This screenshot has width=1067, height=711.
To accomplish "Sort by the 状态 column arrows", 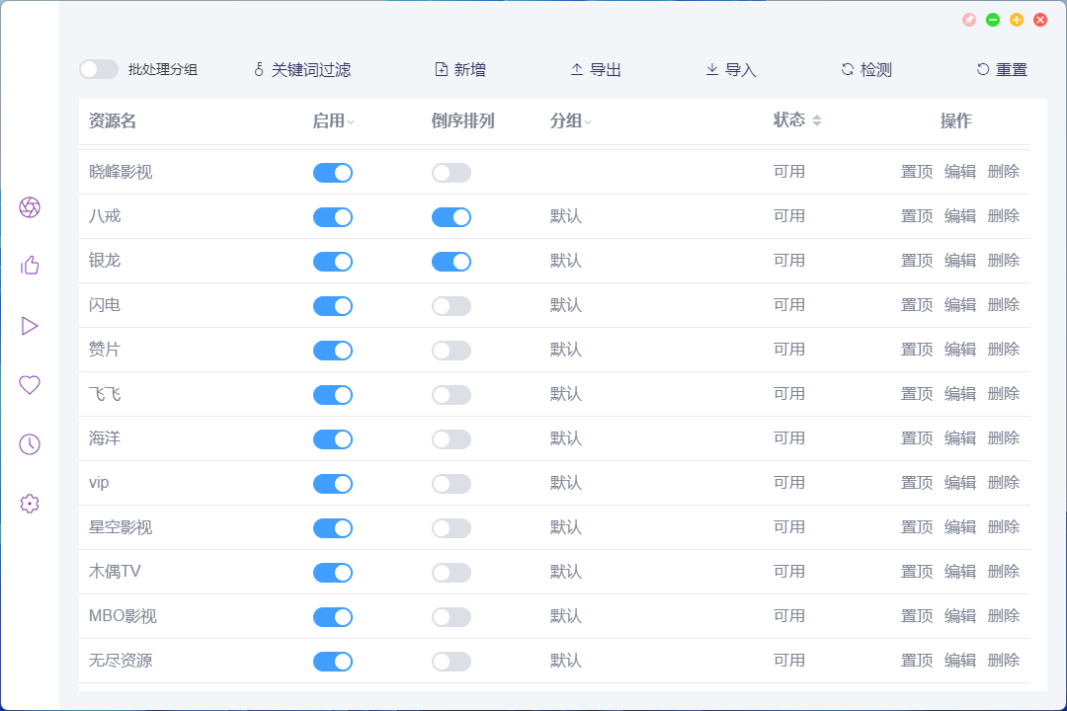I will [x=817, y=120].
